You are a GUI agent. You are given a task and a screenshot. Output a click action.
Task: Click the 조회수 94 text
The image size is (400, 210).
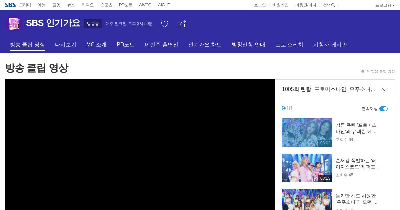344,140
